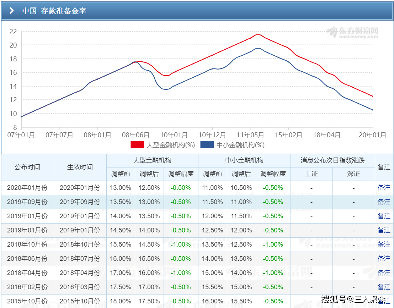Click the 深证 index column header
Image resolution: width=394 pixels, height=308 pixels.
[x=353, y=174]
